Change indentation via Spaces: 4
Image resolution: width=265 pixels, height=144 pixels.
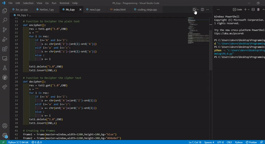209,142
